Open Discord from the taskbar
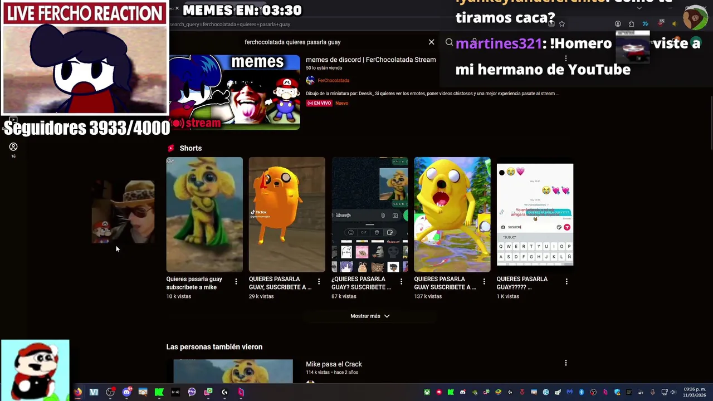This screenshot has width=713, height=401. [126, 392]
